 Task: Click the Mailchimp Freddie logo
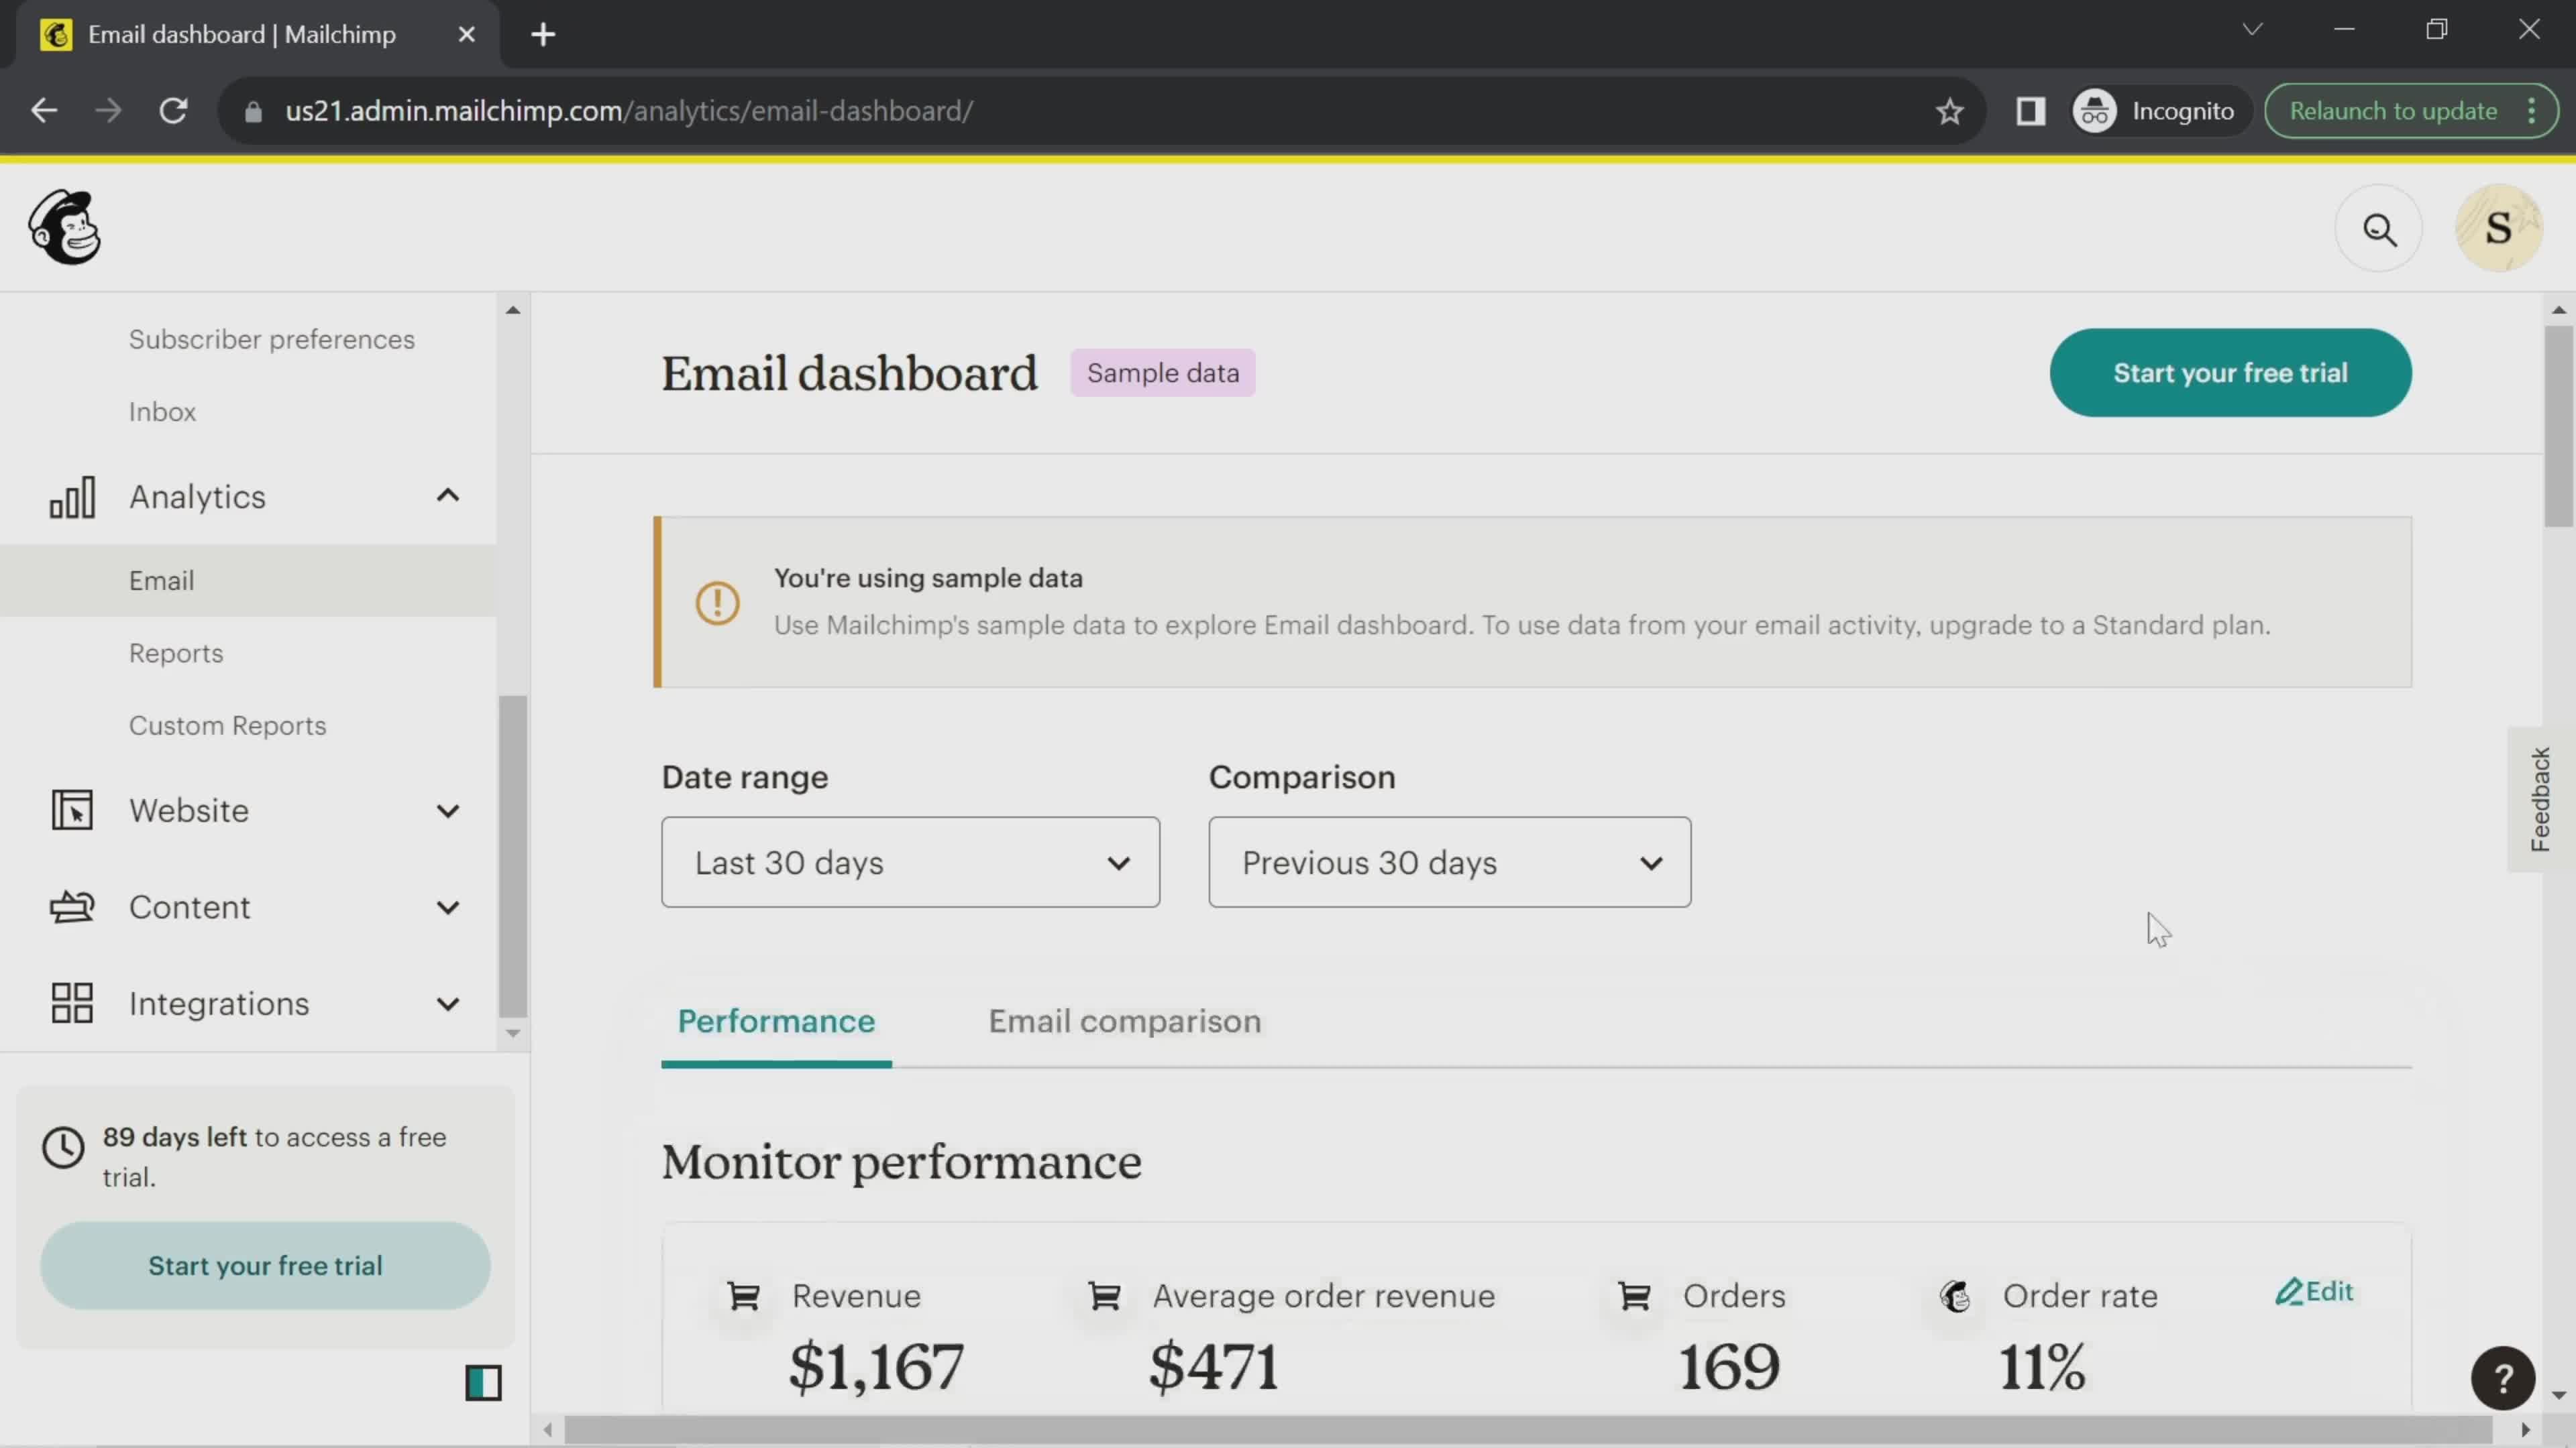pyautogui.click(x=64, y=227)
